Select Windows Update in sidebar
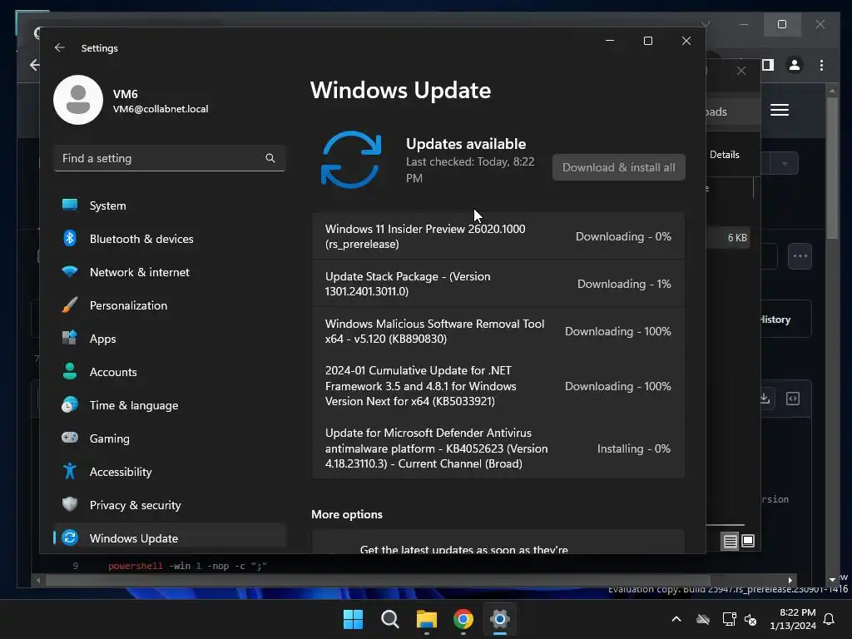 point(170,538)
